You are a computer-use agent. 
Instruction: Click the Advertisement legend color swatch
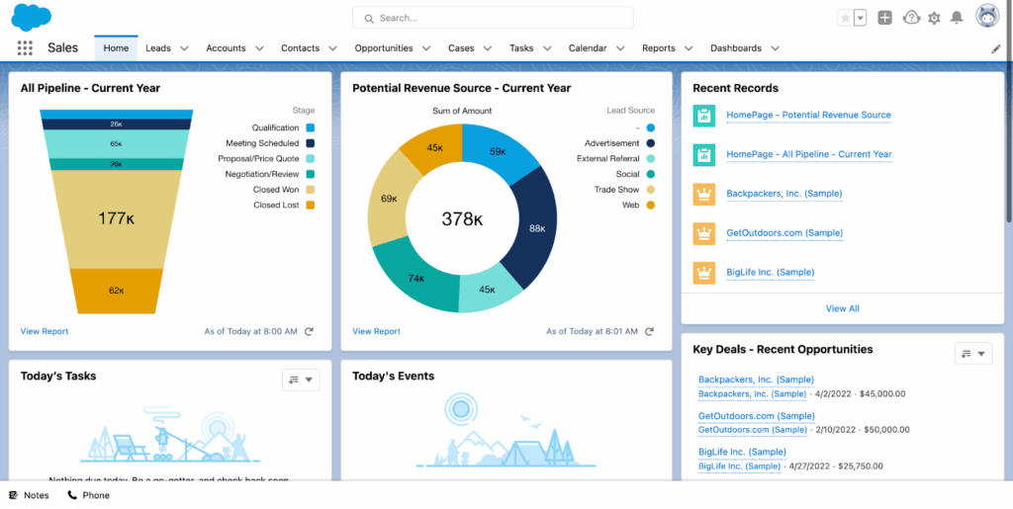click(x=651, y=144)
